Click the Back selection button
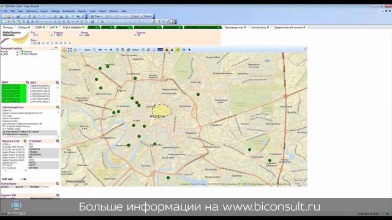 [109, 16]
